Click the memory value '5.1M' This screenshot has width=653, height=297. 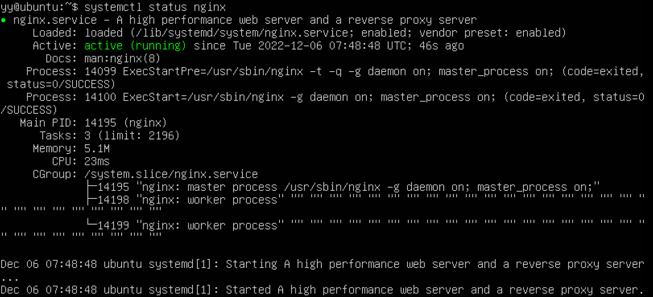click(x=97, y=149)
